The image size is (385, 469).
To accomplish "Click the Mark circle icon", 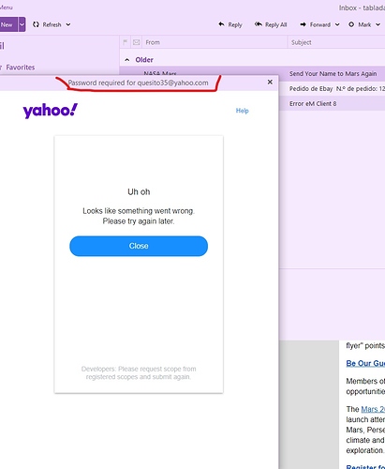I will click(351, 24).
